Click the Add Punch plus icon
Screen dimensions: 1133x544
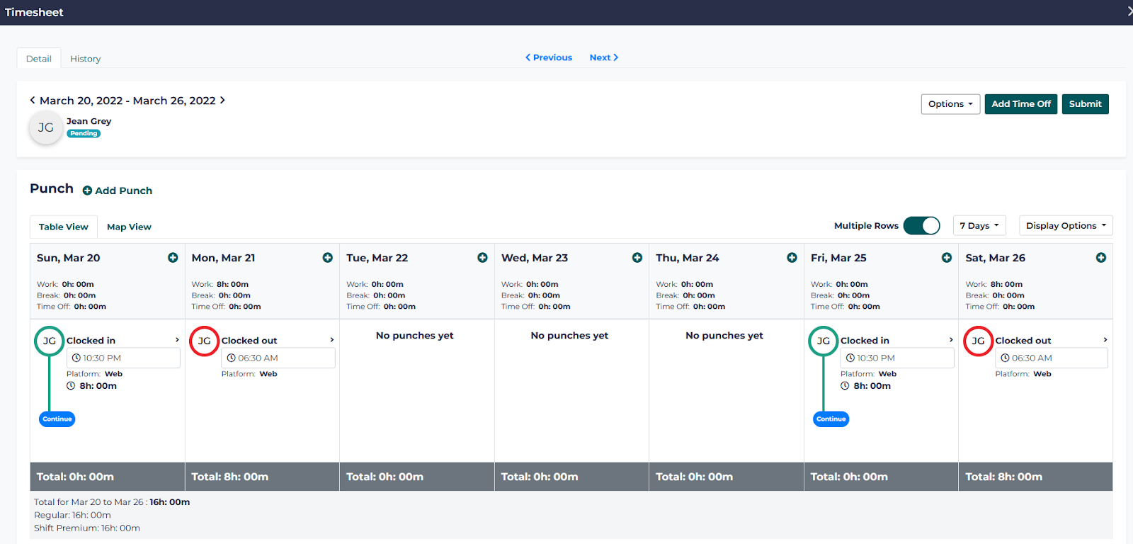[x=87, y=191]
